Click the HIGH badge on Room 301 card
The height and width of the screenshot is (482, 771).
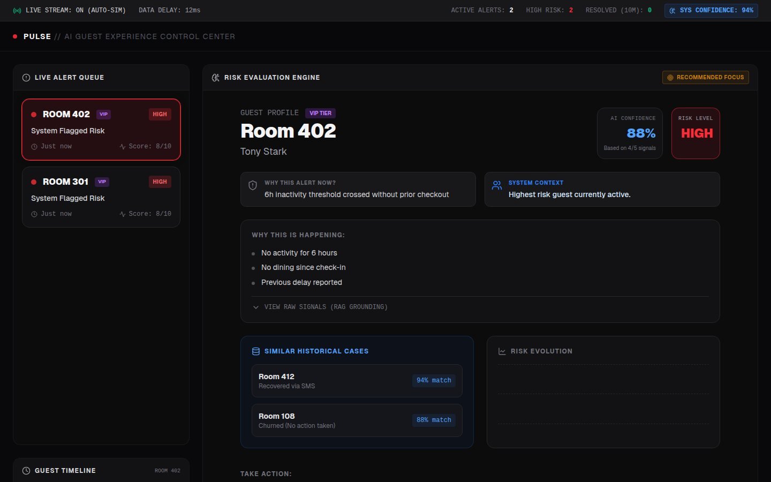pyautogui.click(x=160, y=182)
